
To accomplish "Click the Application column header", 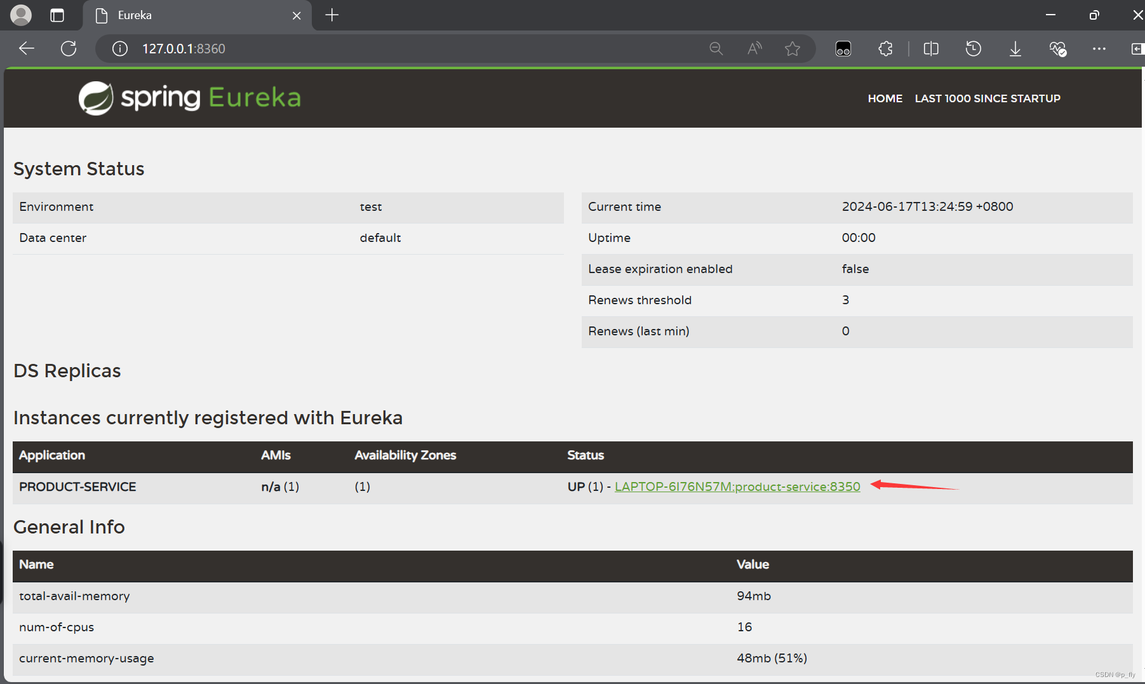I will pos(52,455).
